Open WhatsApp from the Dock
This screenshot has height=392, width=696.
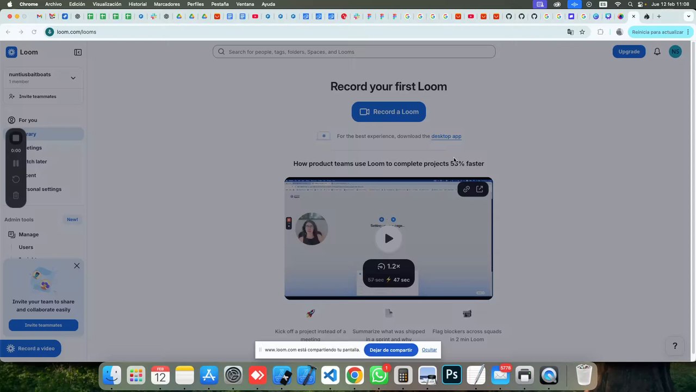click(x=378, y=375)
